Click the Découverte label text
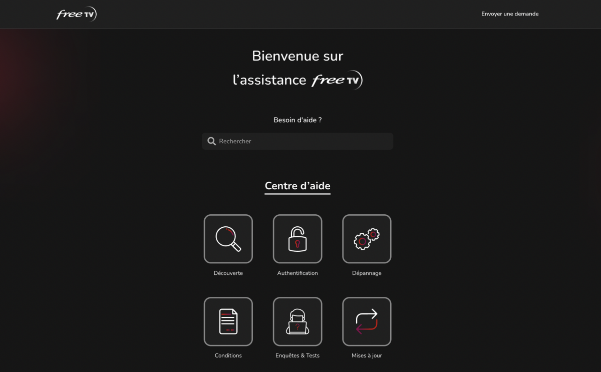 [228, 273]
